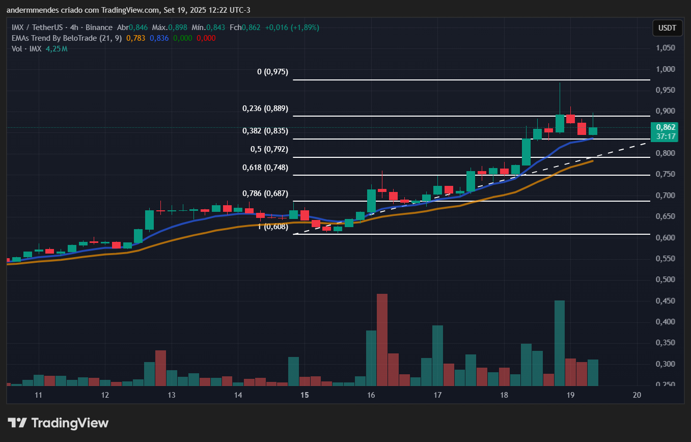Click the 0,300 price axis label
Screen dimensions: 691x442
tap(666, 364)
